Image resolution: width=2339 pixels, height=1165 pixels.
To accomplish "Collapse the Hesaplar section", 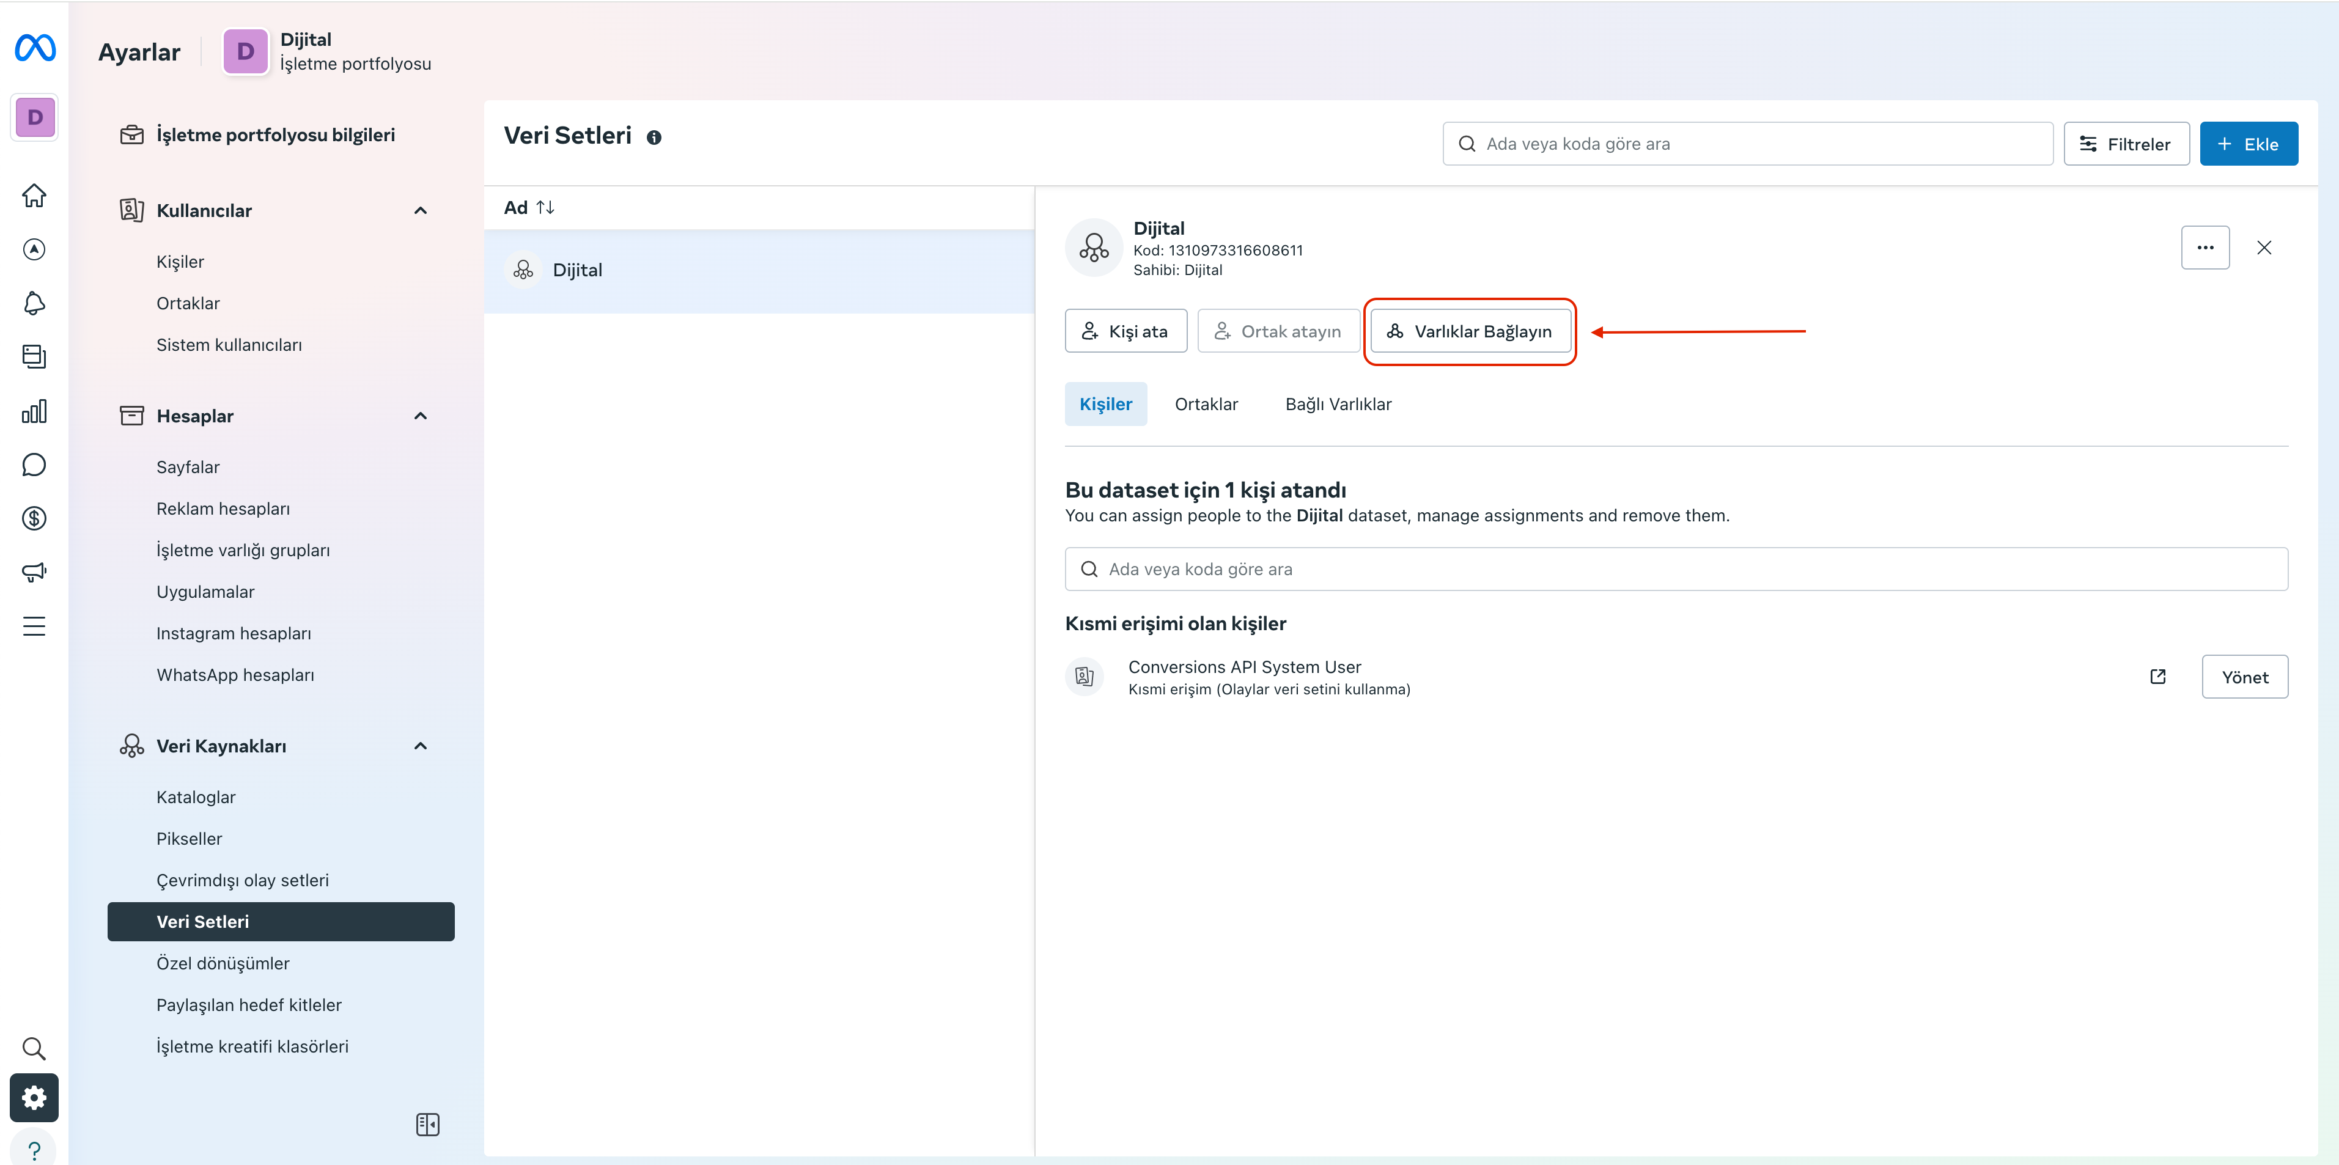I will [421, 416].
